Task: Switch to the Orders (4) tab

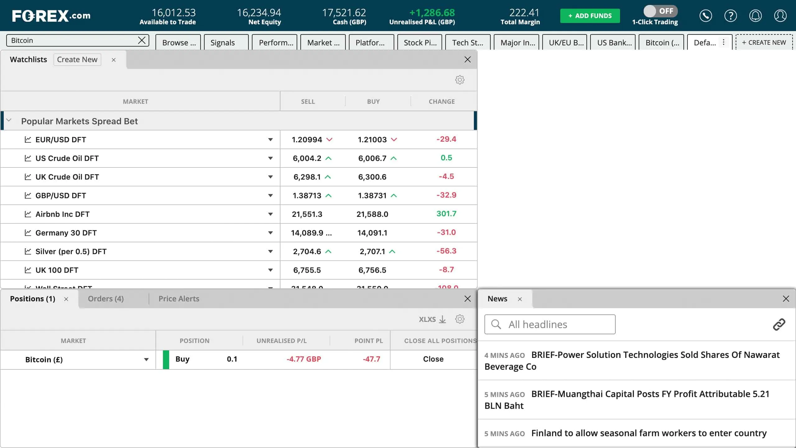Action: click(106, 299)
